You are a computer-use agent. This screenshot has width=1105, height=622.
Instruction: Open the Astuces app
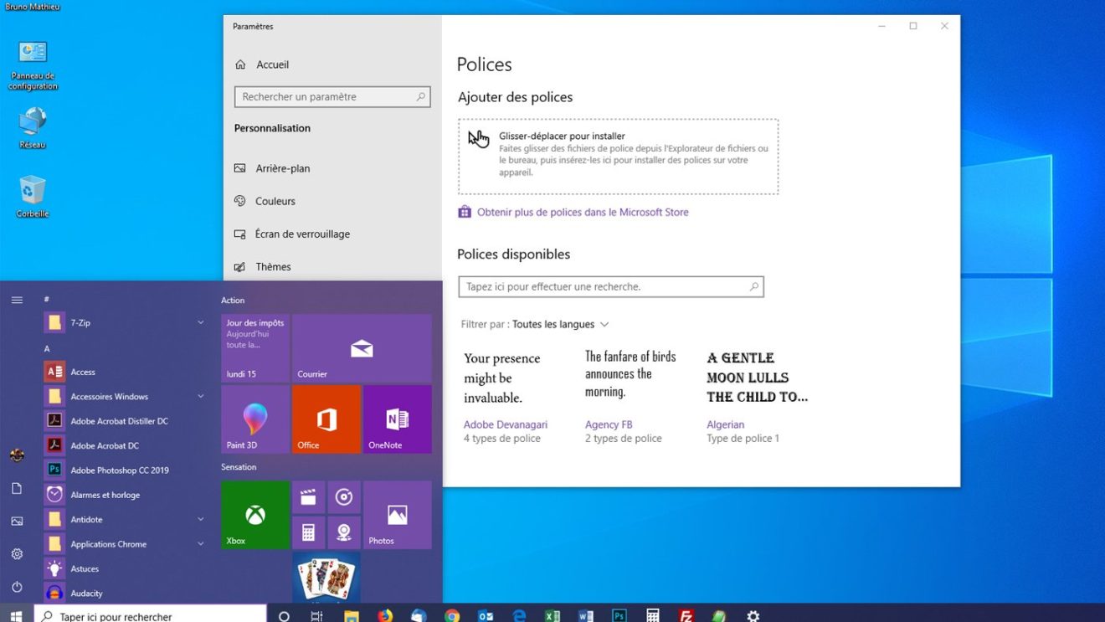click(x=126, y=568)
